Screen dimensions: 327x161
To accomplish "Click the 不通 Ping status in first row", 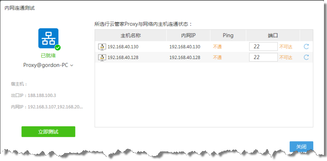I will pyautogui.click(x=217, y=47).
